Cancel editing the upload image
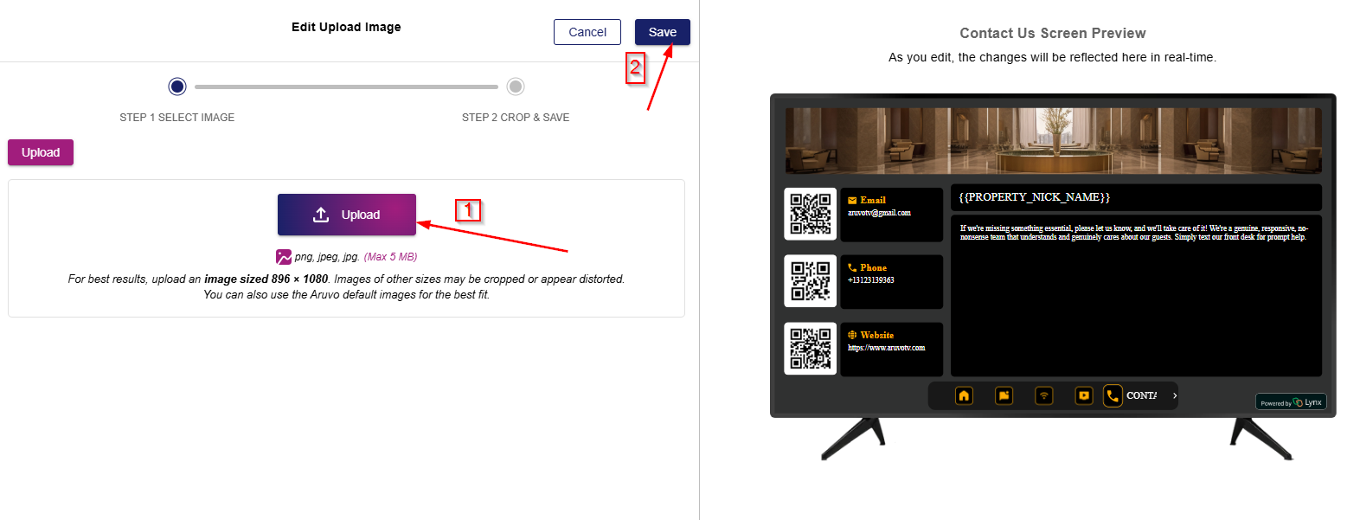Viewport: 1360px width, 520px height. [587, 32]
